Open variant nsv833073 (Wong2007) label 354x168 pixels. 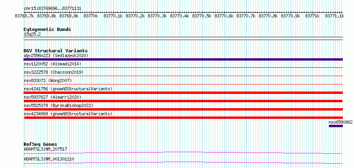pos(48,80)
